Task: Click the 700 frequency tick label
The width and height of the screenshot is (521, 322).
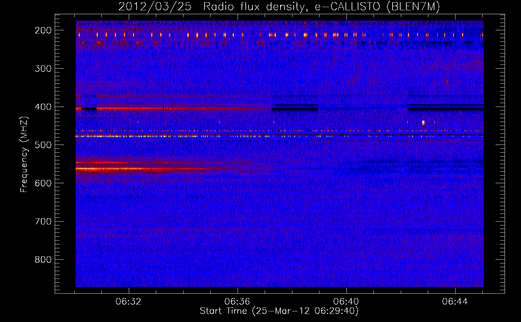Action: coord(43,222)
